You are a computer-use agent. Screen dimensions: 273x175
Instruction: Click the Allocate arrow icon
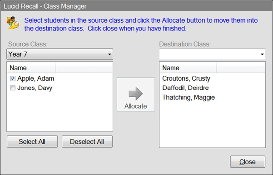pos(136,94)
